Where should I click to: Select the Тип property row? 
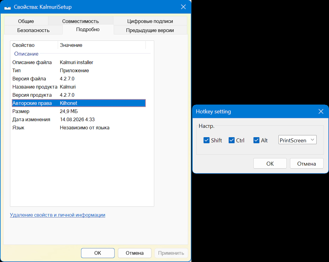click(79, 70)
